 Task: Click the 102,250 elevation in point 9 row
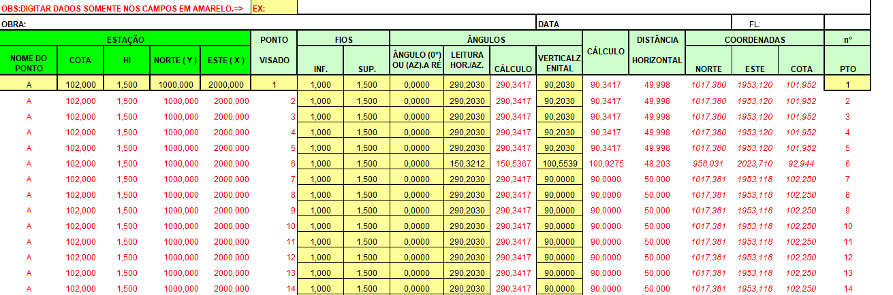click(x=801, y=211)
